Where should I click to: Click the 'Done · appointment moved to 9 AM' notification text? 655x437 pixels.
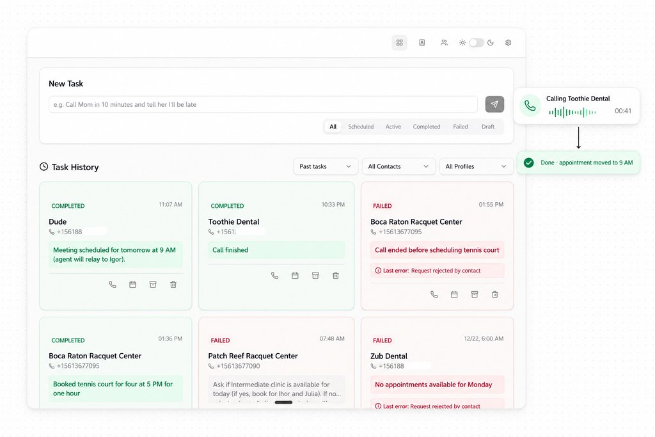(587, 163)
